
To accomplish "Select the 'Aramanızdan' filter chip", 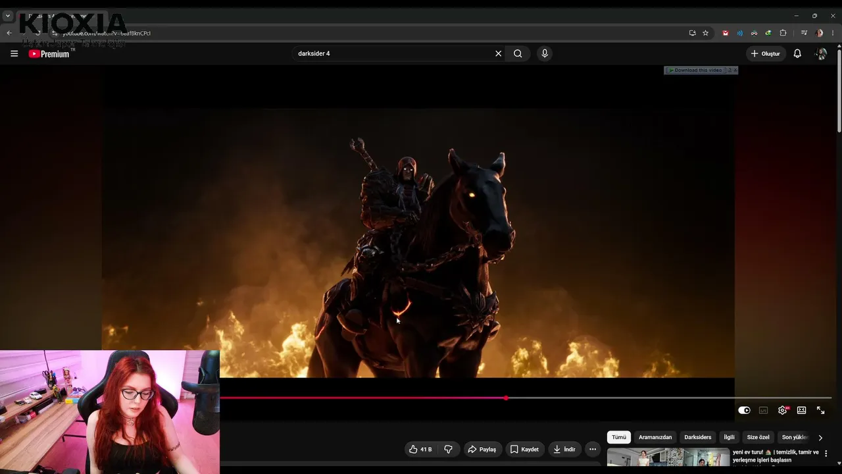I will pyautogui.click(x=655, y=437).
